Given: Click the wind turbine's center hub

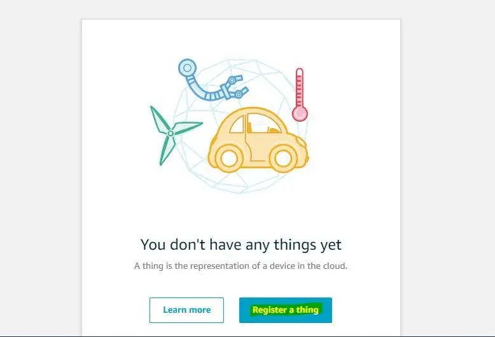Looking at the screenshot, I should tap(171, 133).
